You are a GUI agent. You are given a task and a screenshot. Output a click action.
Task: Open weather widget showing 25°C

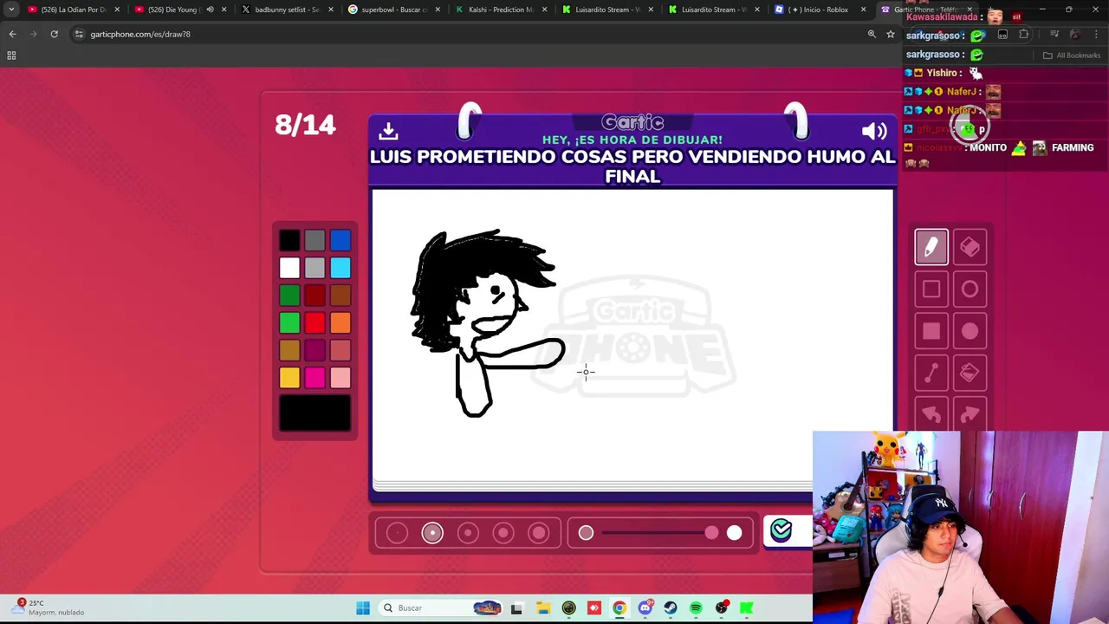click(x=49, y=608)
